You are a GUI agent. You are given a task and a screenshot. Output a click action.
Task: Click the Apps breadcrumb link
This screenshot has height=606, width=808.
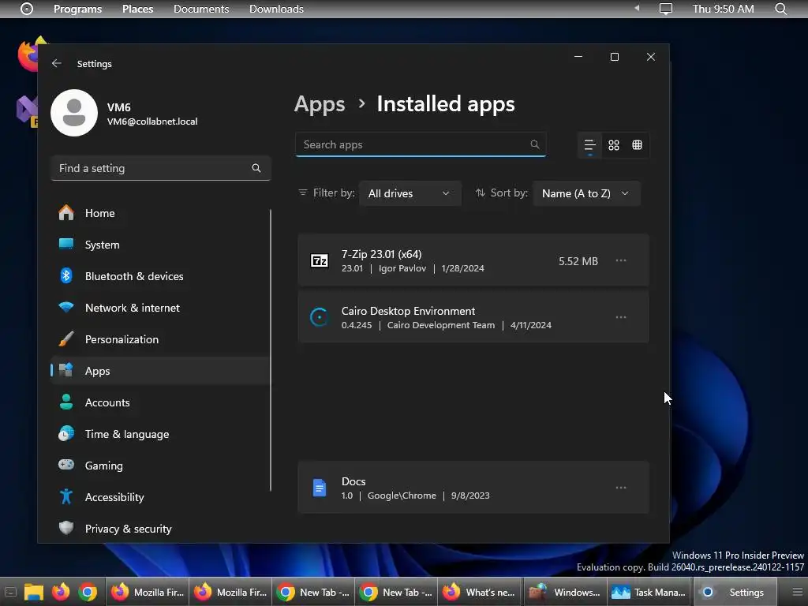tap(320, 104)
